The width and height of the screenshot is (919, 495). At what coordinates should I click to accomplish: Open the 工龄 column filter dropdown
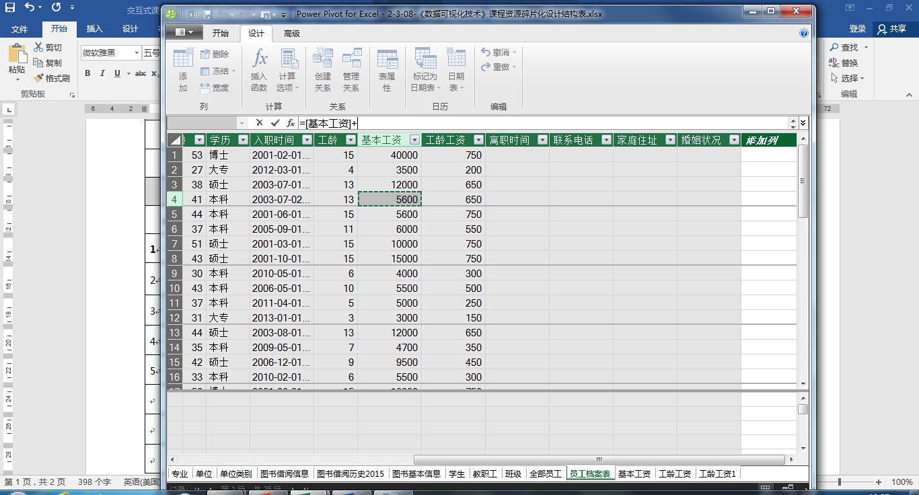click(351, 140)
